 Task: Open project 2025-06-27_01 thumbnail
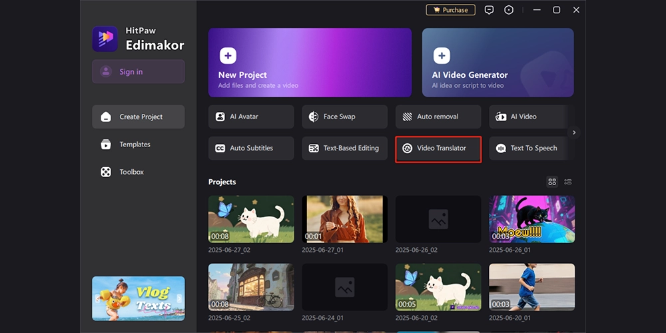(344, 219)
